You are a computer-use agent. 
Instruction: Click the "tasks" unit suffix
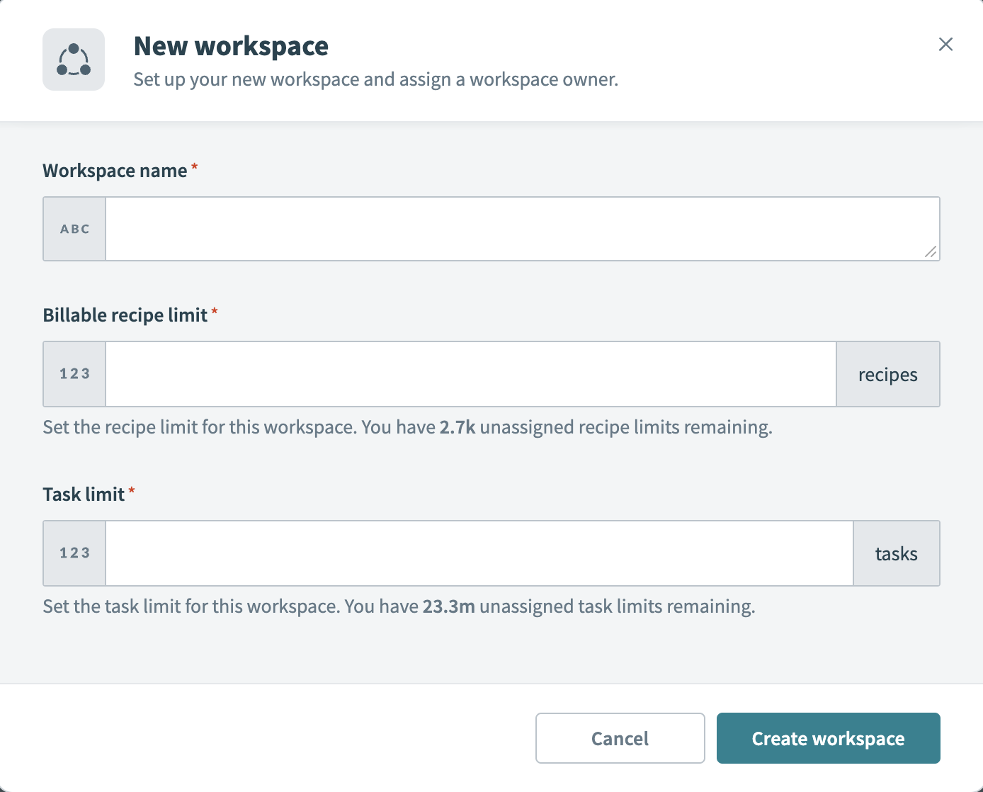(896, 553)
